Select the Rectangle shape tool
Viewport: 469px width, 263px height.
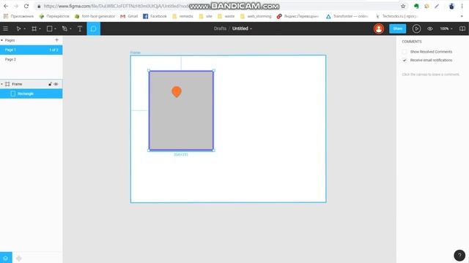pos(49,28)
